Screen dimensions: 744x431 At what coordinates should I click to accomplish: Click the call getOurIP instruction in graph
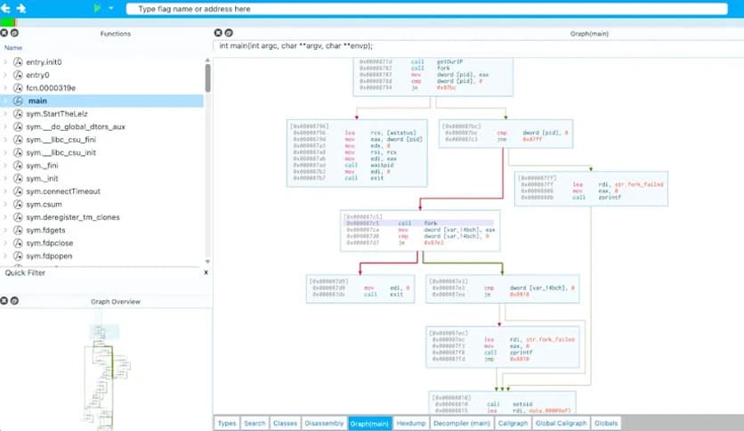click(411, 61)
